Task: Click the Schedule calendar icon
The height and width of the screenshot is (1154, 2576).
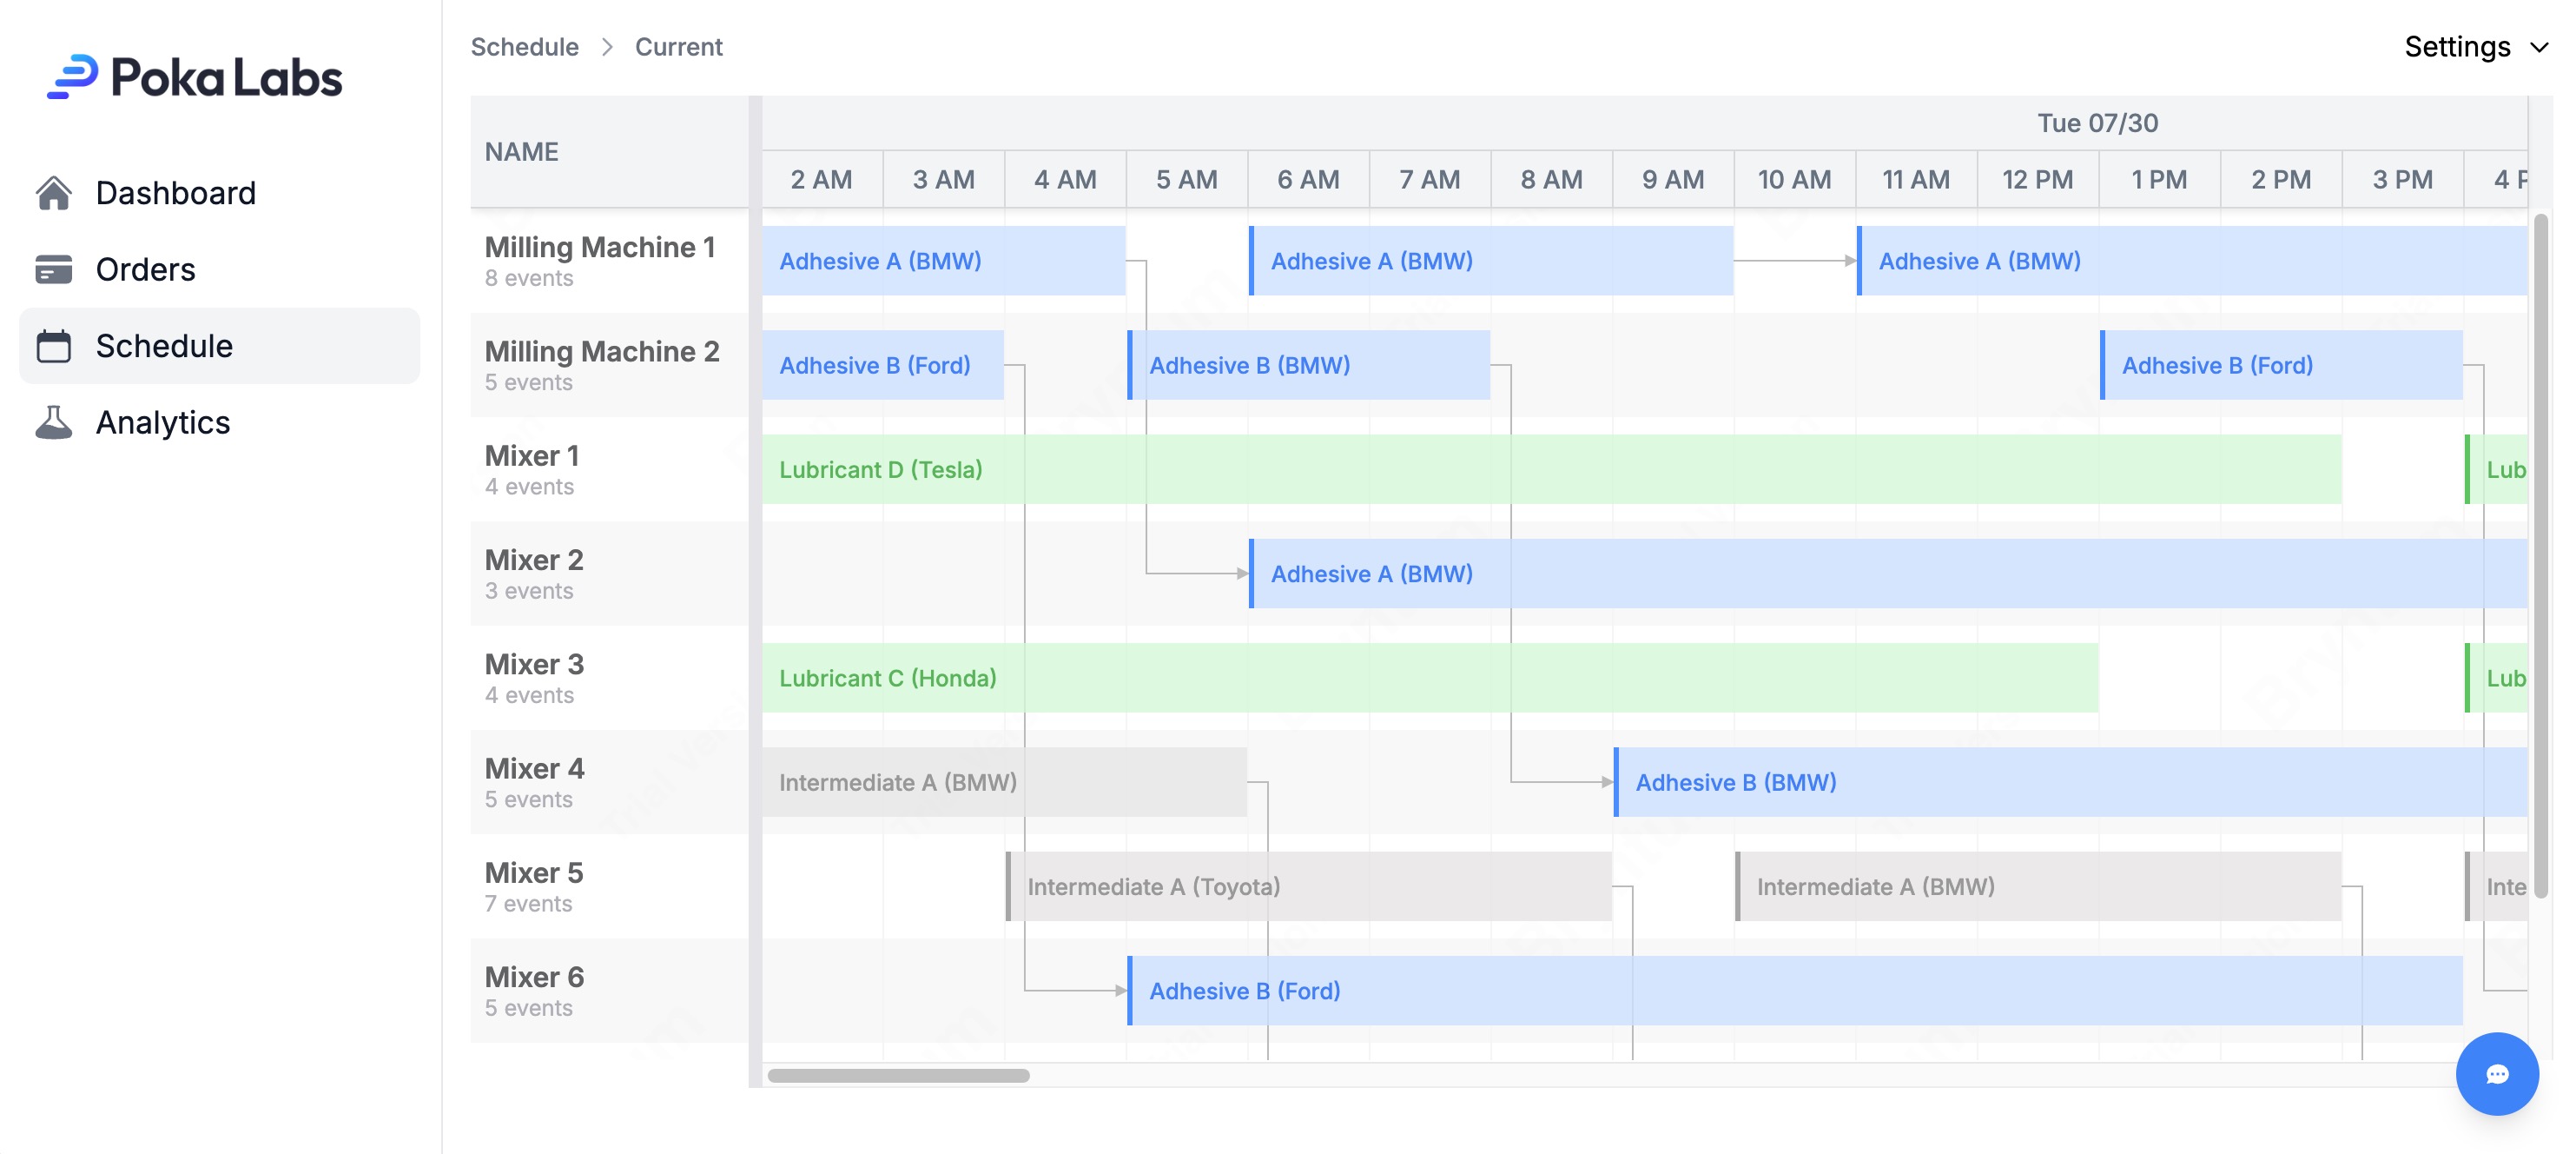Action: (x=54, y=347)
